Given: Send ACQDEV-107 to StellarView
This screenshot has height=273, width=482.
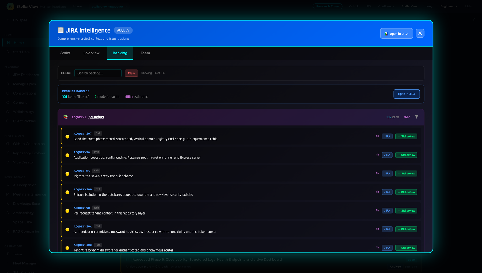Looking at the screenshot, I should [406, 136].
